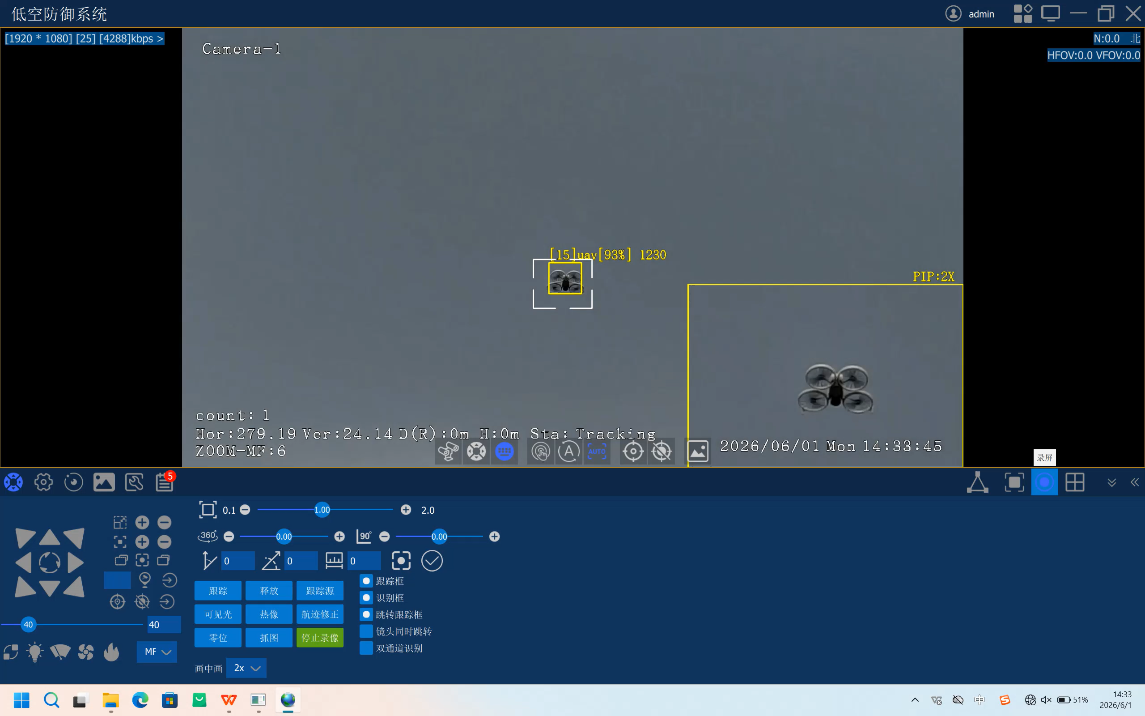
Task: Click the 热像 button
Action: coord(269,615)
